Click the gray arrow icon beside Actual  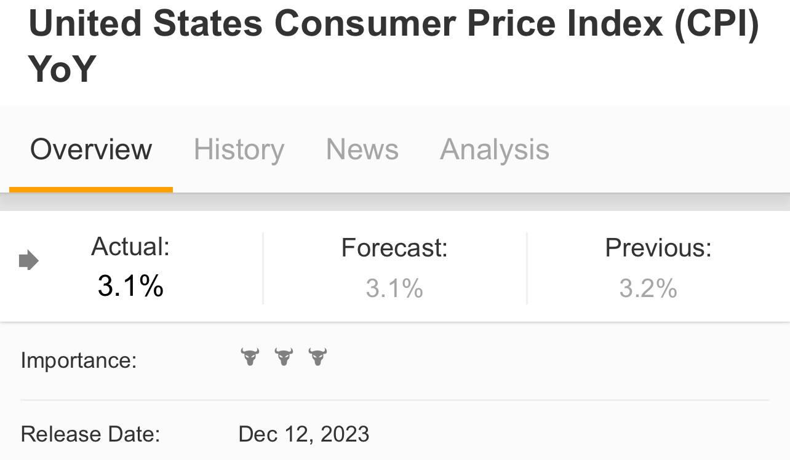[x=29, y=261]
